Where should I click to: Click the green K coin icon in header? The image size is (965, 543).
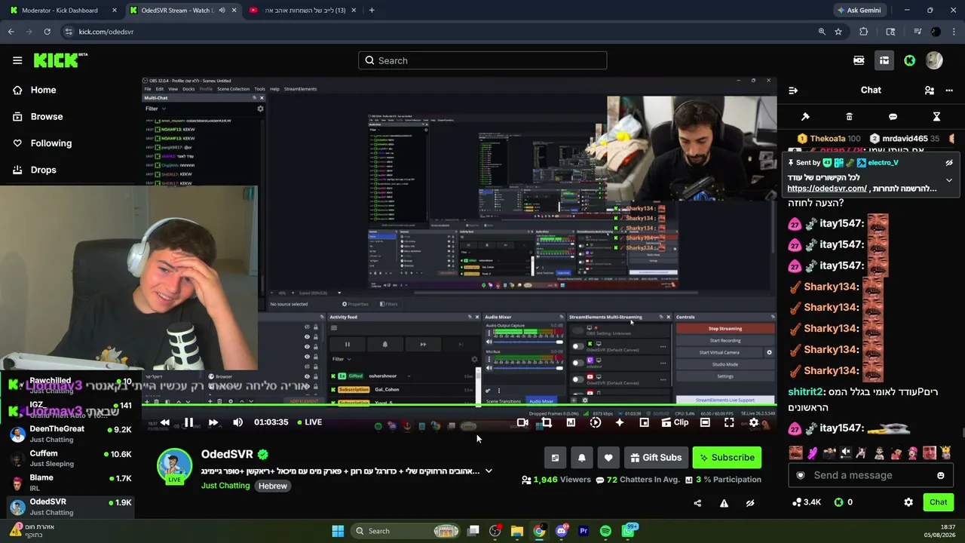(910, 60)
